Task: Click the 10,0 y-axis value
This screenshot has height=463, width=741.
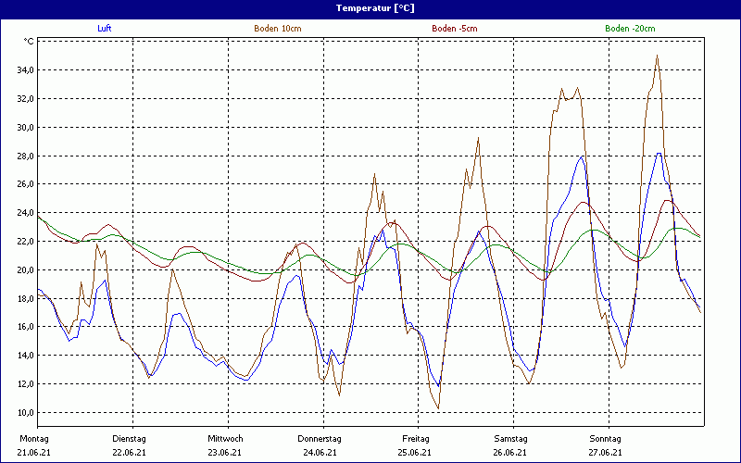Action: tap(25, 412)
